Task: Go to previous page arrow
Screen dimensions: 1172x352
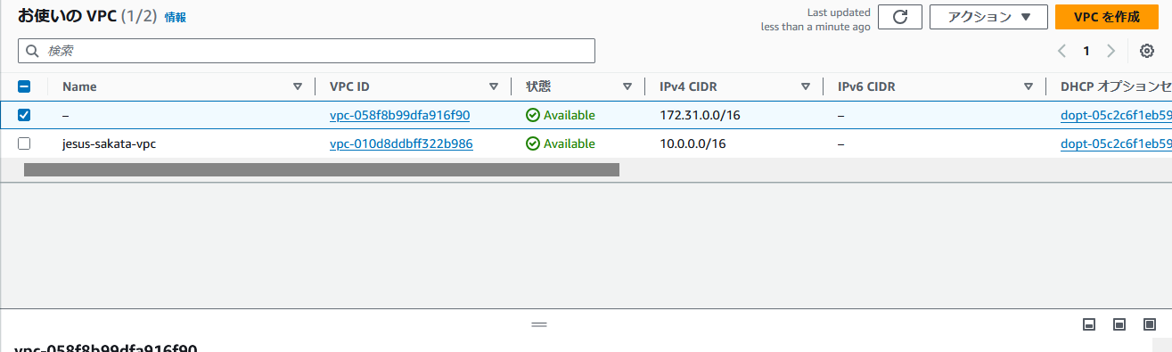Action: 1062,51
